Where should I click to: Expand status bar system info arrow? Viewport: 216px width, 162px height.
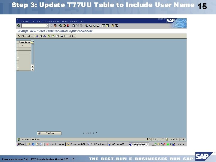coord(150,139)
